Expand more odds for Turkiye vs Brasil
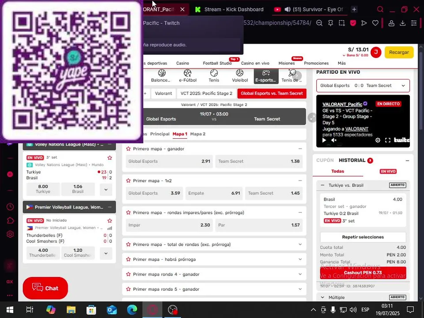424x318 pixels. point(106,189)
